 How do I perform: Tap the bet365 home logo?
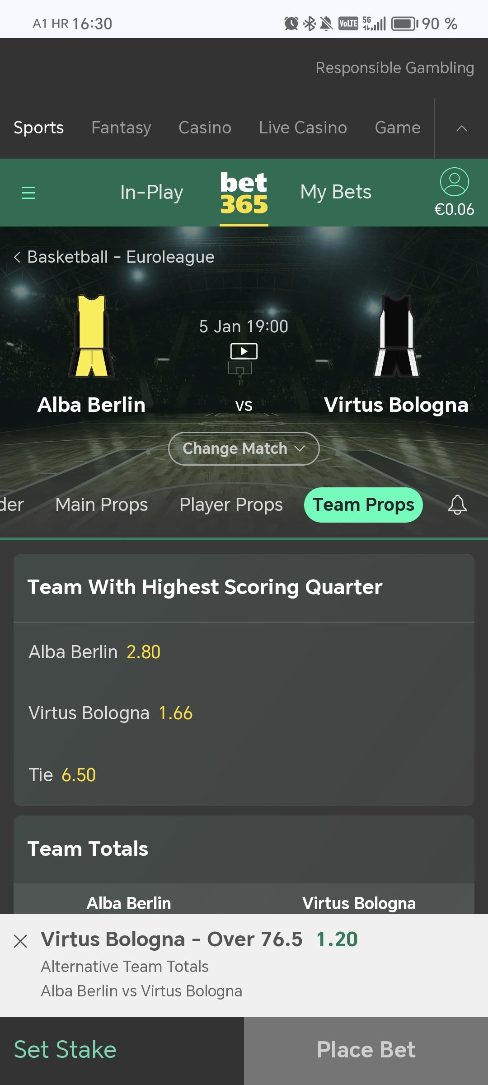tap(244, 193)
